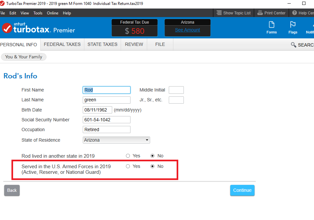Click the title bar TurboTax app icon

[x=2, y=3]
